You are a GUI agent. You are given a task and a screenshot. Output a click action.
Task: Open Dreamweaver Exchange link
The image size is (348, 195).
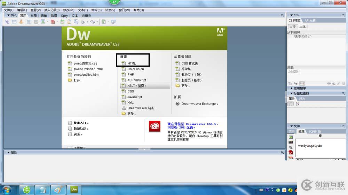pyautogui.click(x=199, y=104)
